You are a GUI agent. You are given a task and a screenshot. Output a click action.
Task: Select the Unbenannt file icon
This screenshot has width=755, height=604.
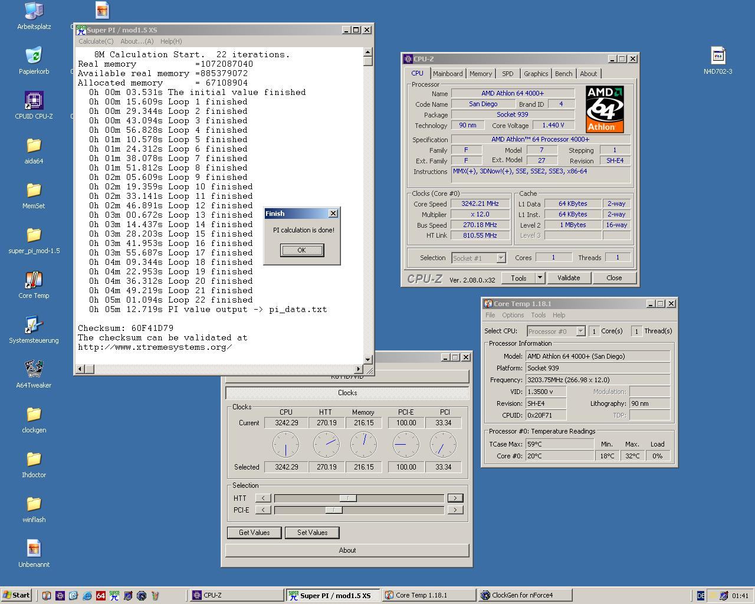pos(34,554)
